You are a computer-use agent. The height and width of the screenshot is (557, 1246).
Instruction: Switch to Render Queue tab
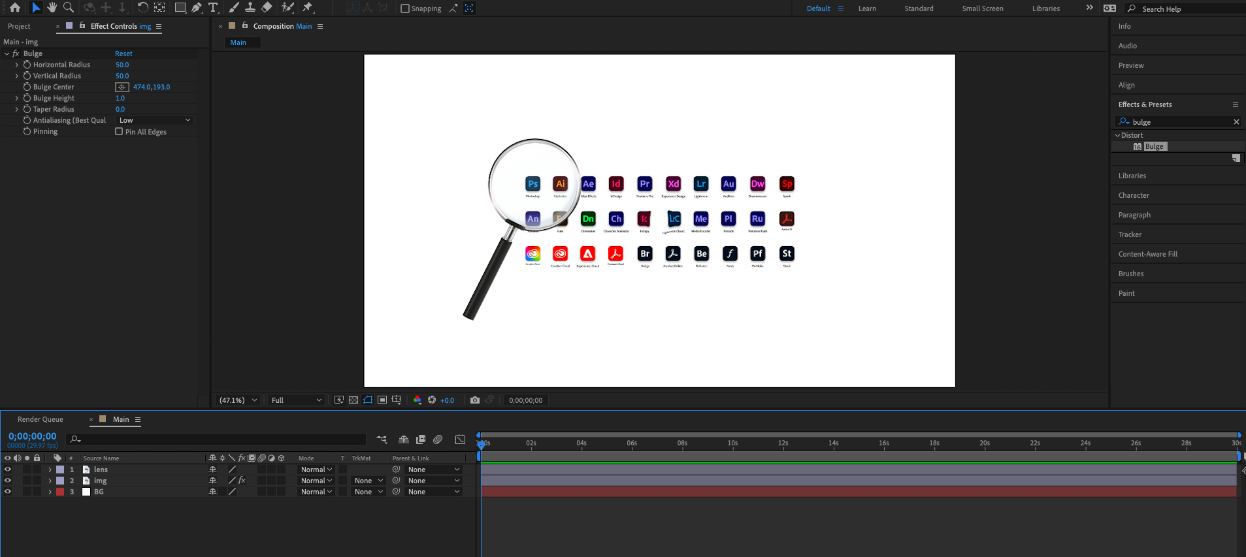[41, 419]
